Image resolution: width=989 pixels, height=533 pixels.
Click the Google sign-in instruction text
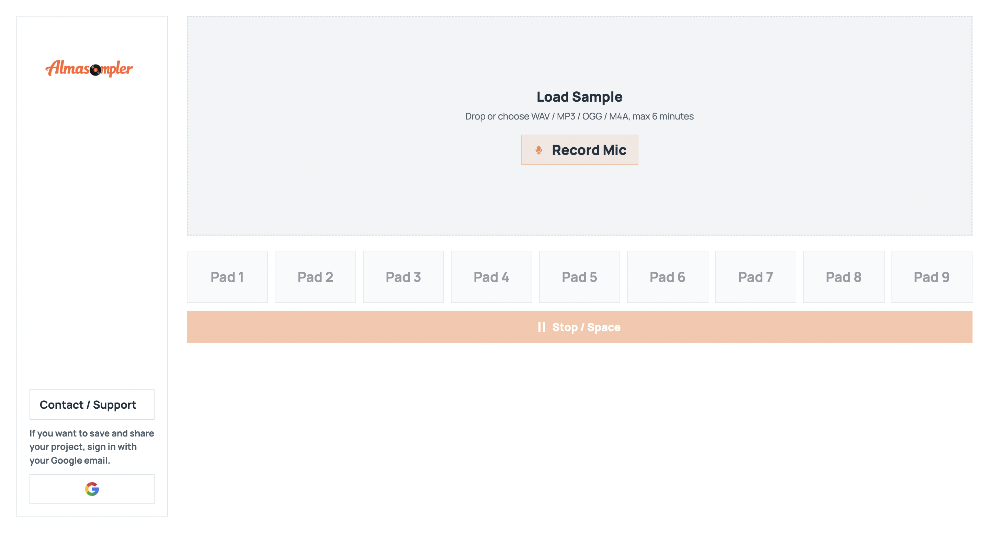92,446
